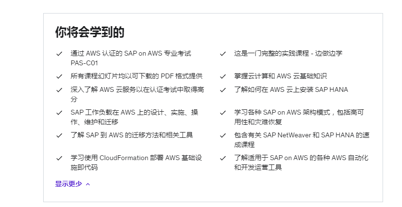402x207 pixels.
Task: Click text 了解 SAP 到 AWS 的迁移方法和相关工具
Action: click(x=132, y=135)
